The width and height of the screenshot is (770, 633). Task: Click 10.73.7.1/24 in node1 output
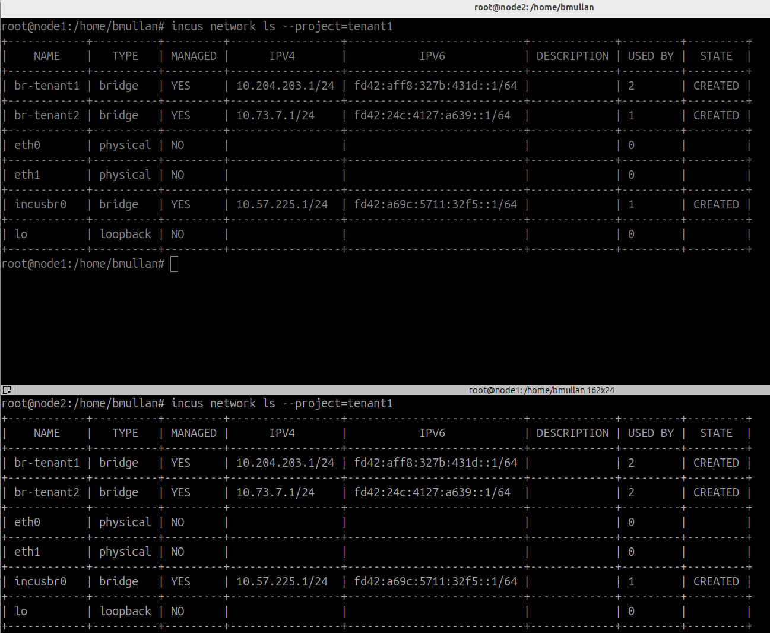pyautogui.click(x=275, y=115)
